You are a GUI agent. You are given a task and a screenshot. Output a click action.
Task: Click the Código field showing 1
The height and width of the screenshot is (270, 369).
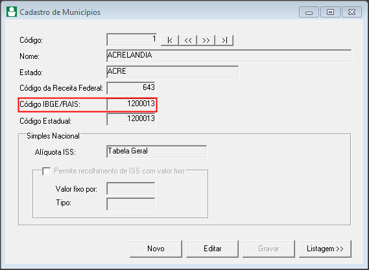tap(132, 39)
